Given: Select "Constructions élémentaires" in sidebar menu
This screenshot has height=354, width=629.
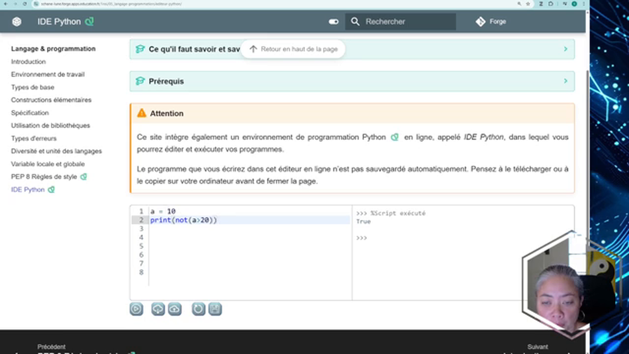Looking at the screenshot, I should (51, 100).
